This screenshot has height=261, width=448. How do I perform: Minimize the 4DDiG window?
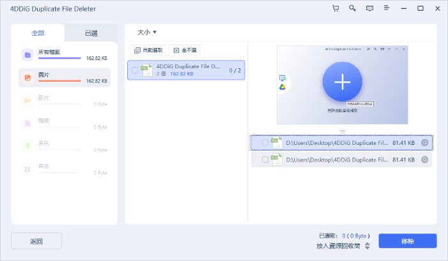404,8
